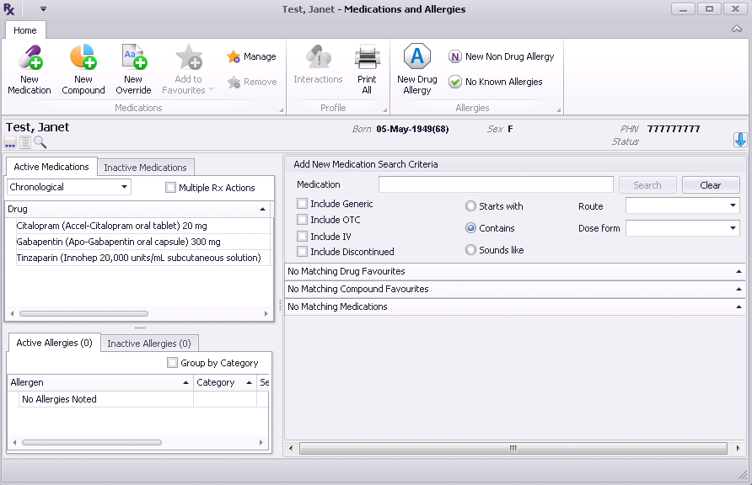Viewport: 752px width, 485px height.
Task: Open the quick access toolbar dropdown arrow
Action: pyautogui.click(x=43, y=8)
